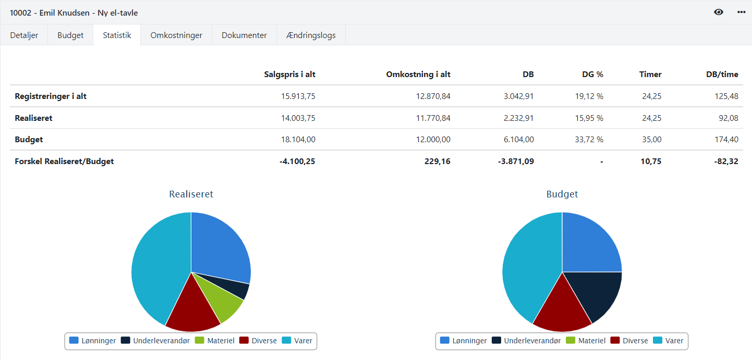Viewport: 752px width, 361px height.
Task: Open the Ændringslogs tab
Action: click(x=311, y=35)
